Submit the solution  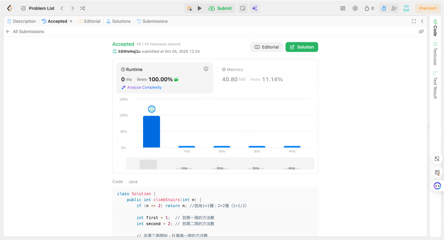(220, 8)
